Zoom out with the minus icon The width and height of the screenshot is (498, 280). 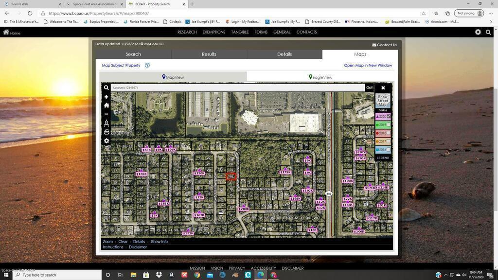(x=106, y=114)
